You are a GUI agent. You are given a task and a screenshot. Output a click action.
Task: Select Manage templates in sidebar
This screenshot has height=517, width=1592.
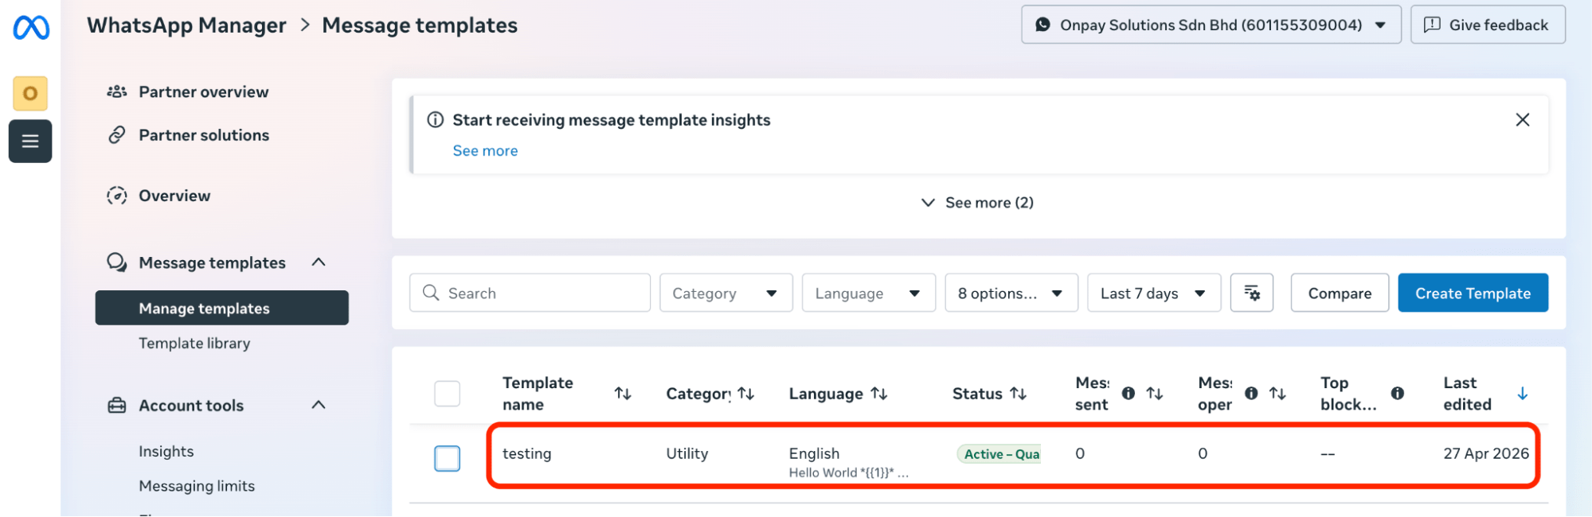pos(222,308)
